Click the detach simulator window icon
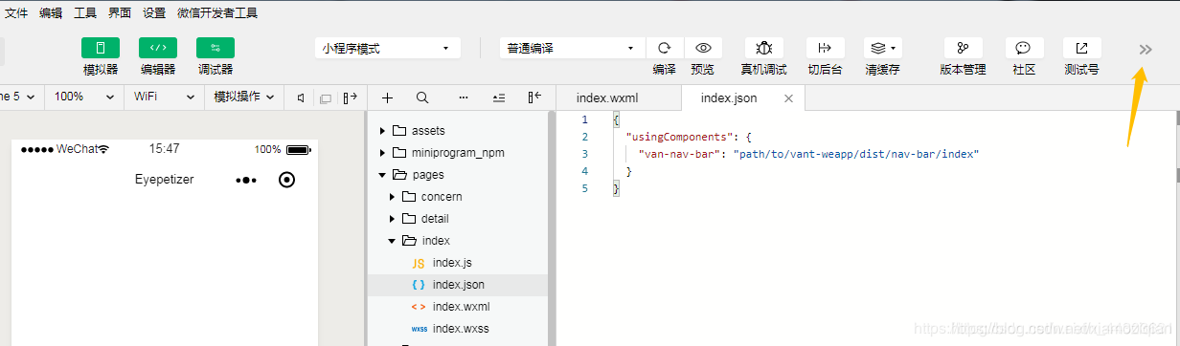Screen dimensions: 1180x346 click(326, 97)
